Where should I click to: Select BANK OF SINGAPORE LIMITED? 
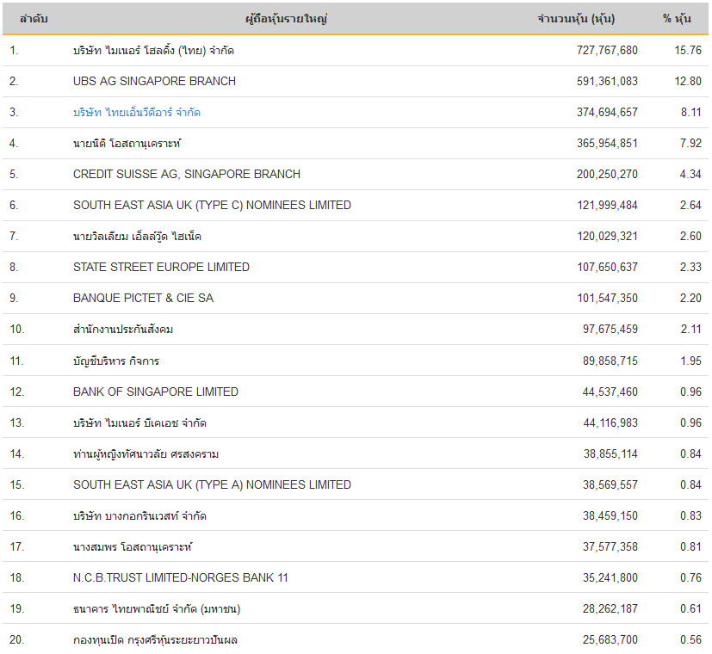pyautogui.click(x=156, y=392)
